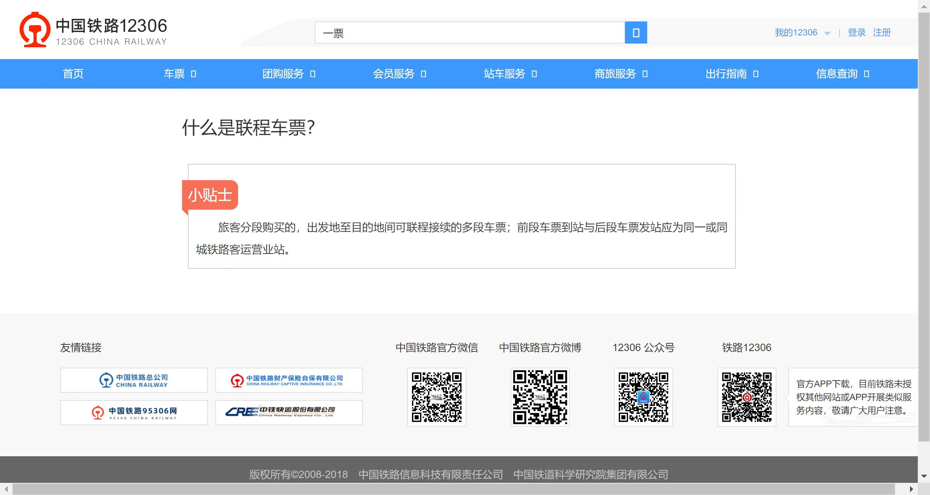Expand the 团购服务 navigation menu

[x=289, y=74]
